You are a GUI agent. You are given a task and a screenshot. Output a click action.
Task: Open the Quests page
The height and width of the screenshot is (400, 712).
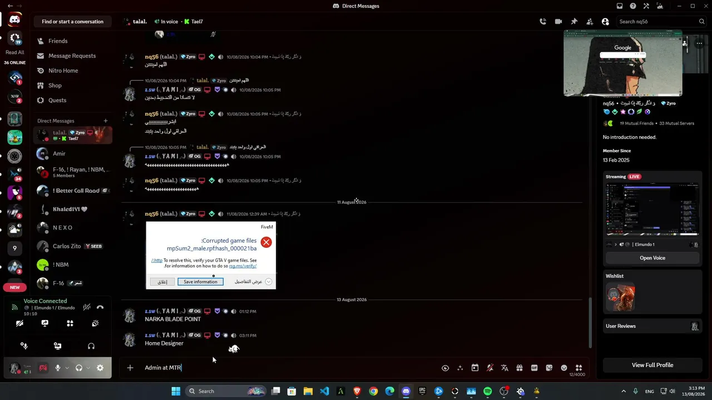pyautogui.click(x=73, y=100)
